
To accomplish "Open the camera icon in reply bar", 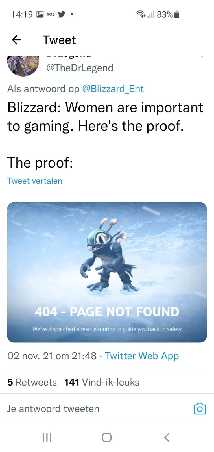I will pos(200,409).
